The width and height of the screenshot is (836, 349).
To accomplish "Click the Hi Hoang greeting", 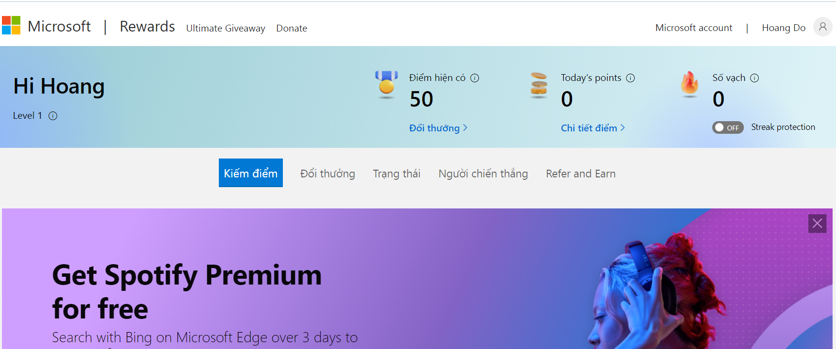I will (x=59, y=86).
